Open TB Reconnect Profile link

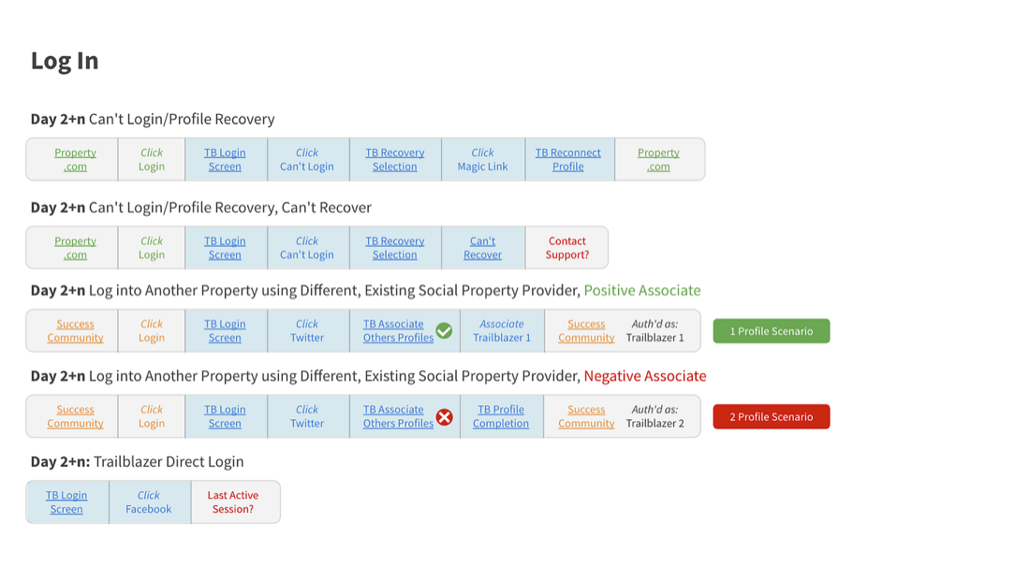click(567, 160)
